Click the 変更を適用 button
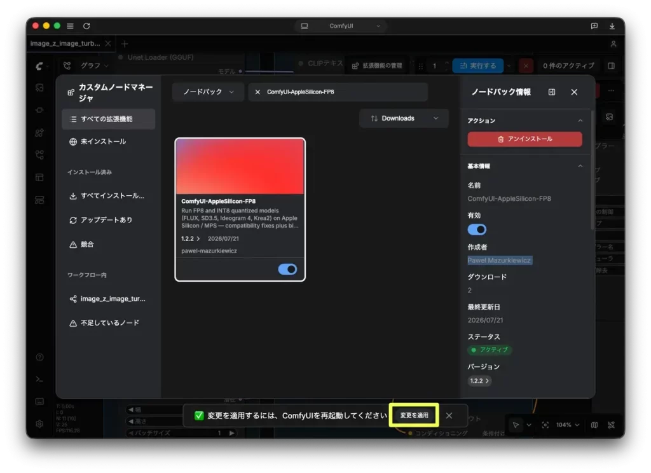The width and height of the screenshot is (651, 473). [414, 415]
